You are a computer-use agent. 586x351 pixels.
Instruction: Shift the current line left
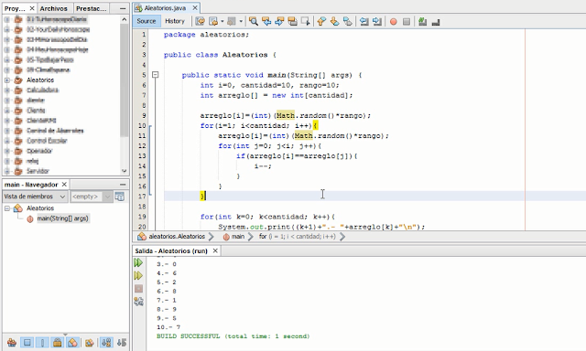(364, 22)
